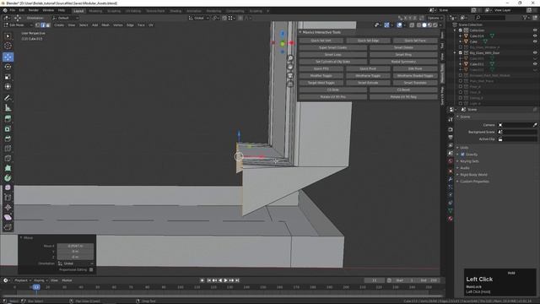
Task: Select the 3D Cursor tool
Action: point(8,46)
